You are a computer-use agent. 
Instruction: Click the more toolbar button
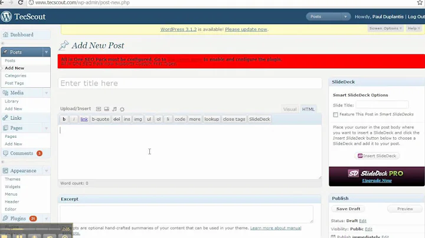pyautogui.click(x=195, y=119)
